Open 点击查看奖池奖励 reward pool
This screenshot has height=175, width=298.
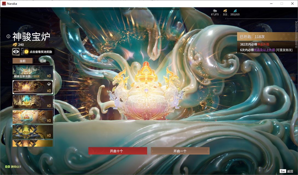point(38,51)
